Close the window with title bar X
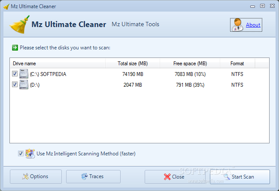The image size is (279, 191). [x=272, y=6]
